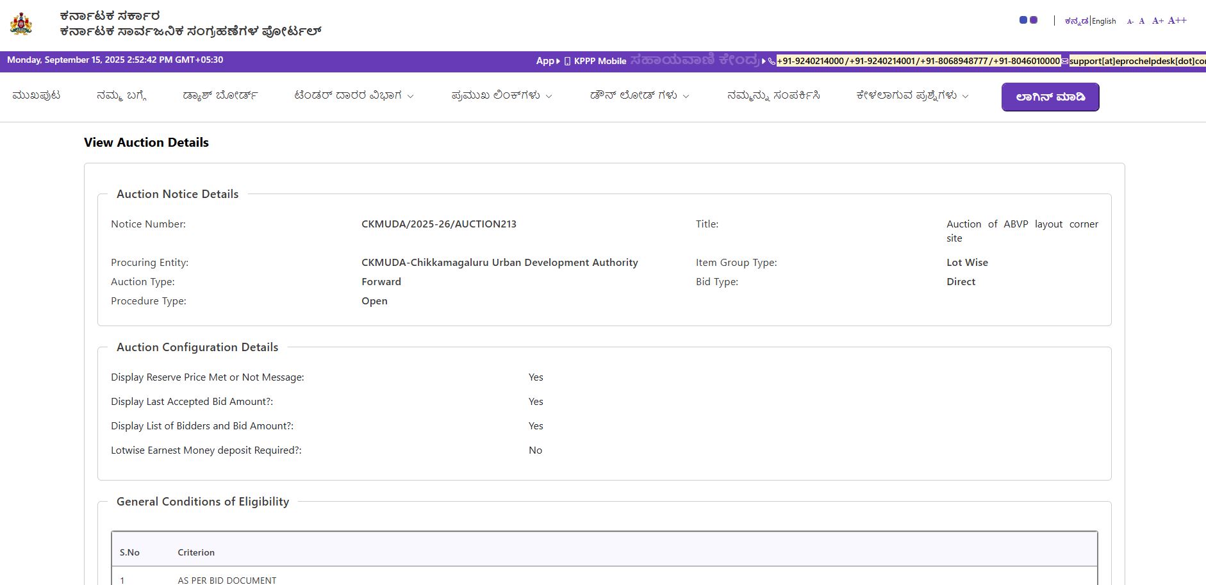The width and height of the screenshot is (1206, 585).
Task: Click the envelope email icon in the banner
Action: [1065, 61]
